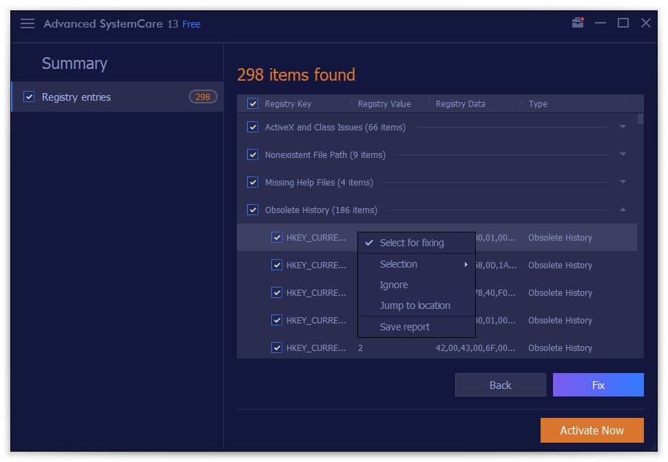Click the Back button
The width and height of the screenshot is (668, 462).
click(500, 385)
